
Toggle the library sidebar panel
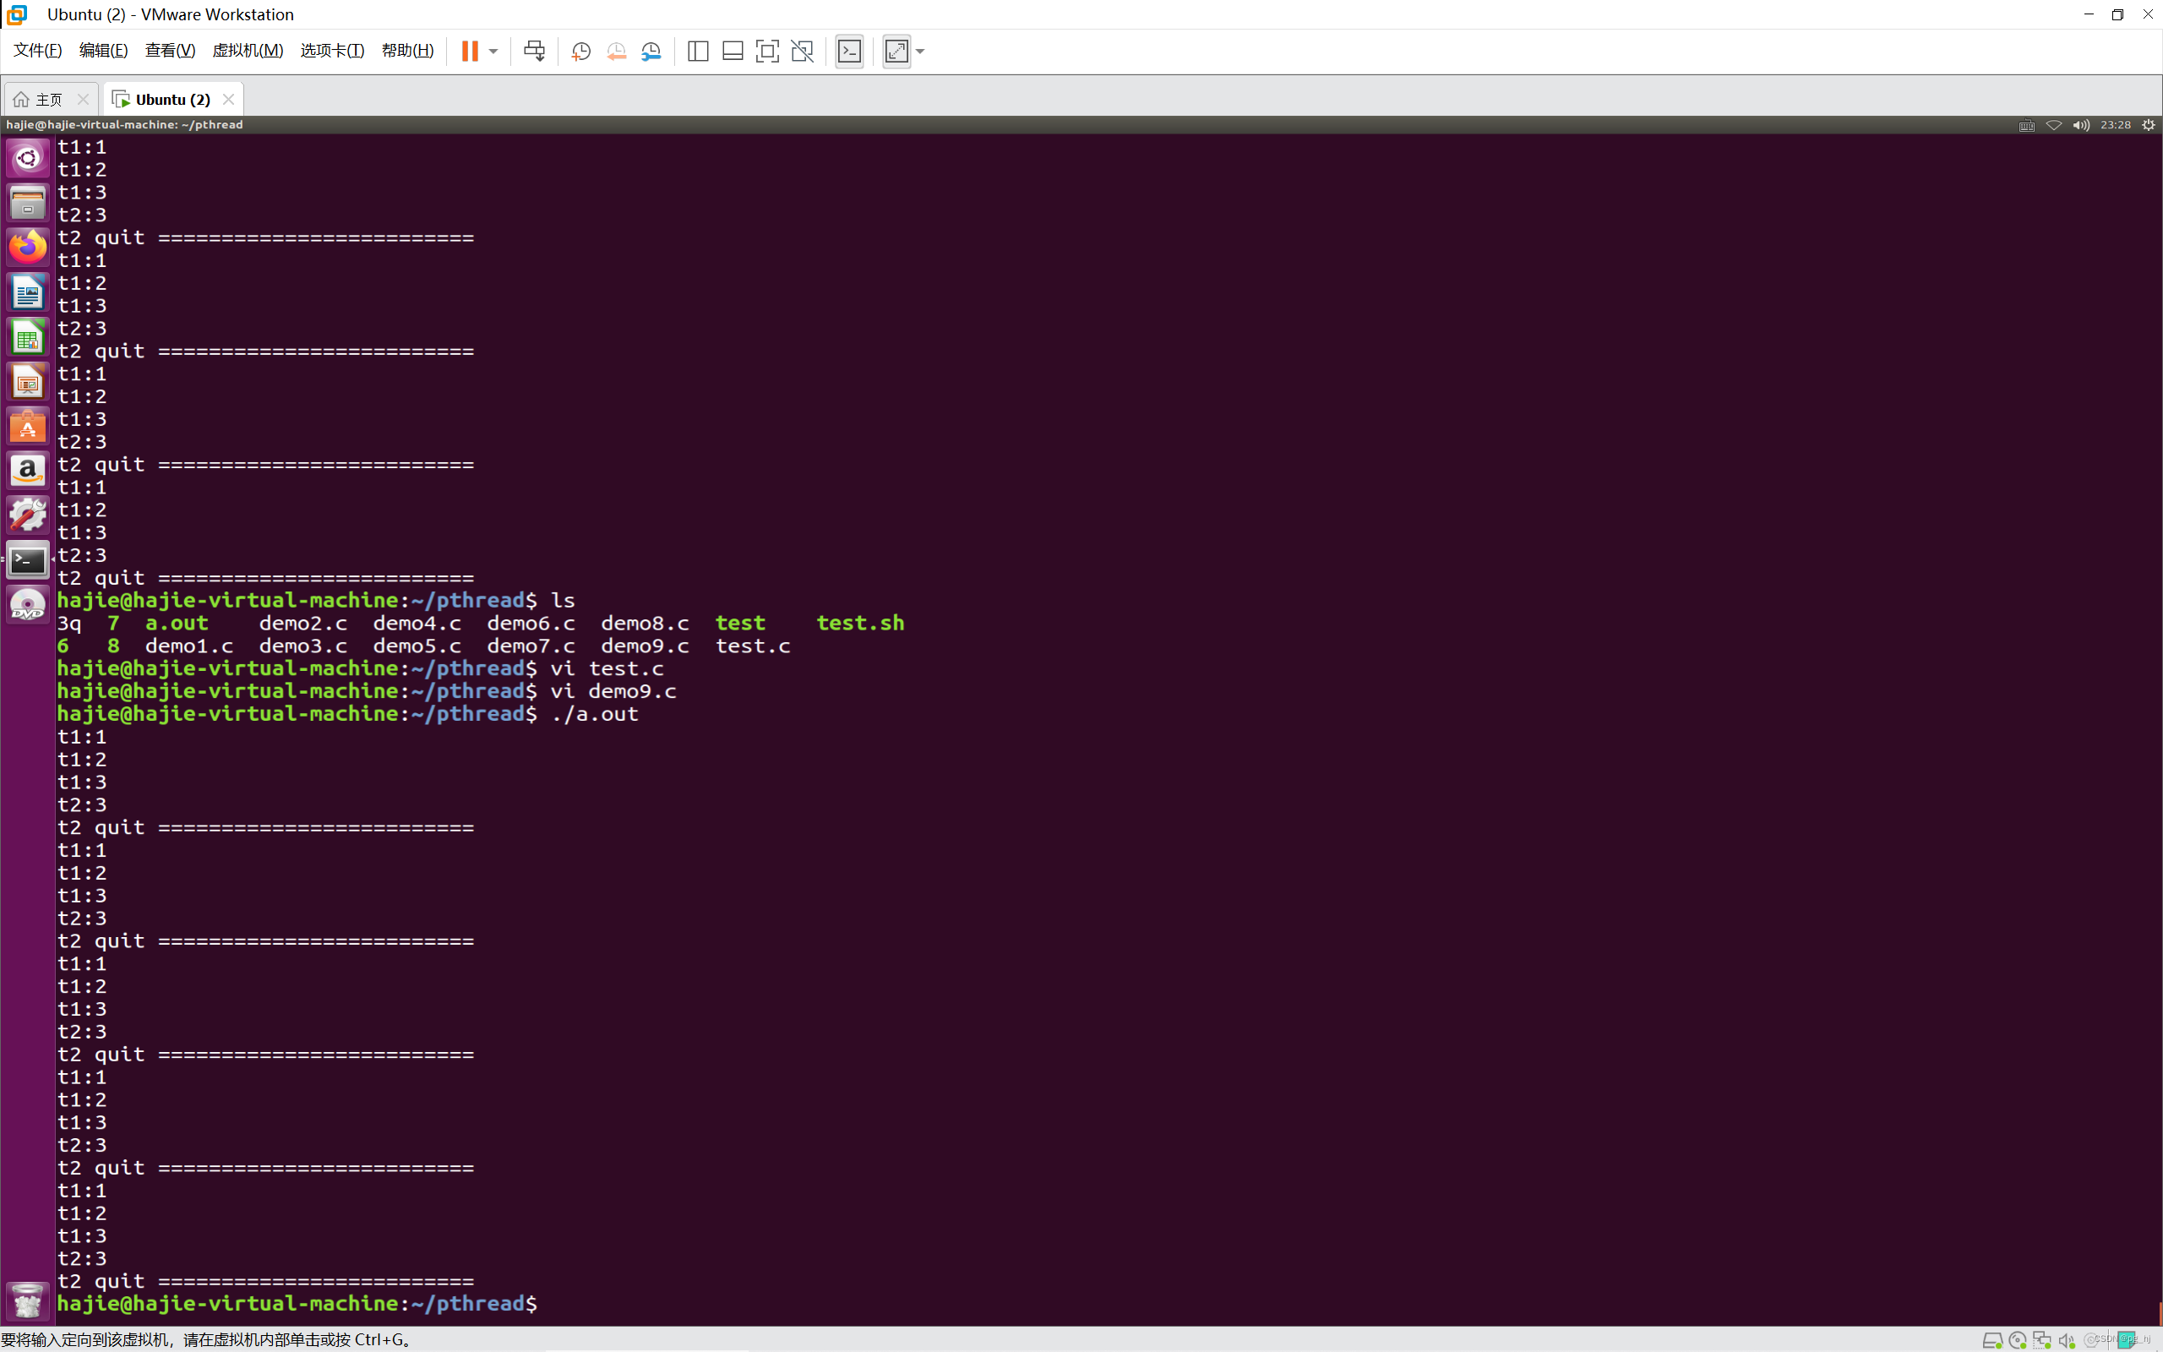click(x=698, y=51)
